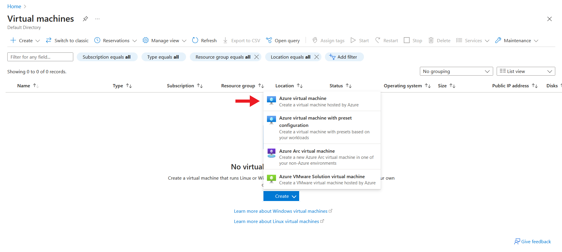Image resolution: width=562 pixels, height=252 pixels.
Task: Click Subscription equals all filter
Action: tap(107, 57)
